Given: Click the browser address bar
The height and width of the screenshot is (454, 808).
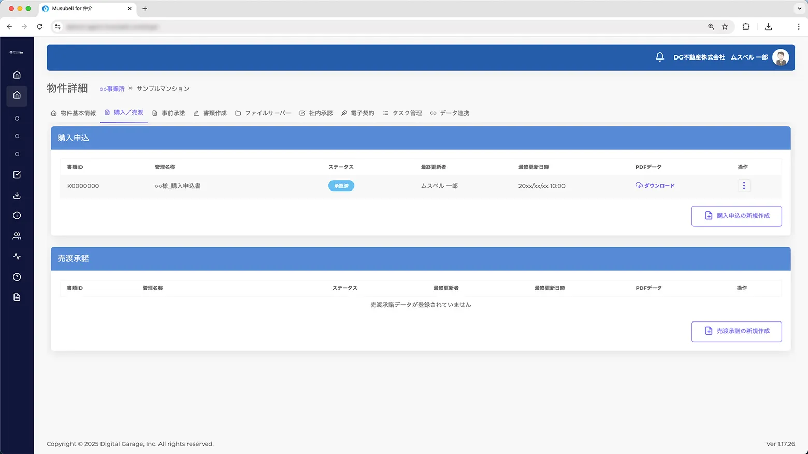Looking at the screenshot, I should pos(363,26).
